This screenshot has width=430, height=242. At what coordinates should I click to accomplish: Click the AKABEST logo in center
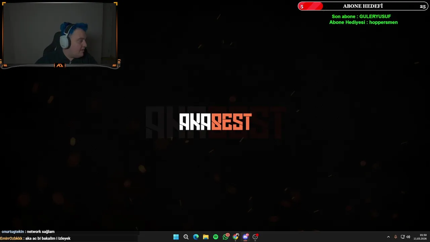click(x=215, y=122)
